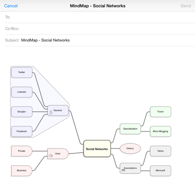The image size is (195, 177).
Task: Click the people icon on Associations node
Action: (123, 170)
